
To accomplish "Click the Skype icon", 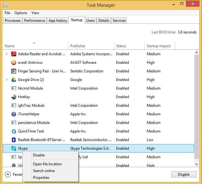I will point(14,148).
